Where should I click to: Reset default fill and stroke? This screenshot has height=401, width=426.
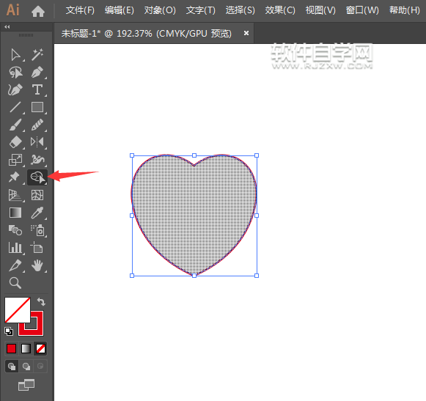coord(8,331)
